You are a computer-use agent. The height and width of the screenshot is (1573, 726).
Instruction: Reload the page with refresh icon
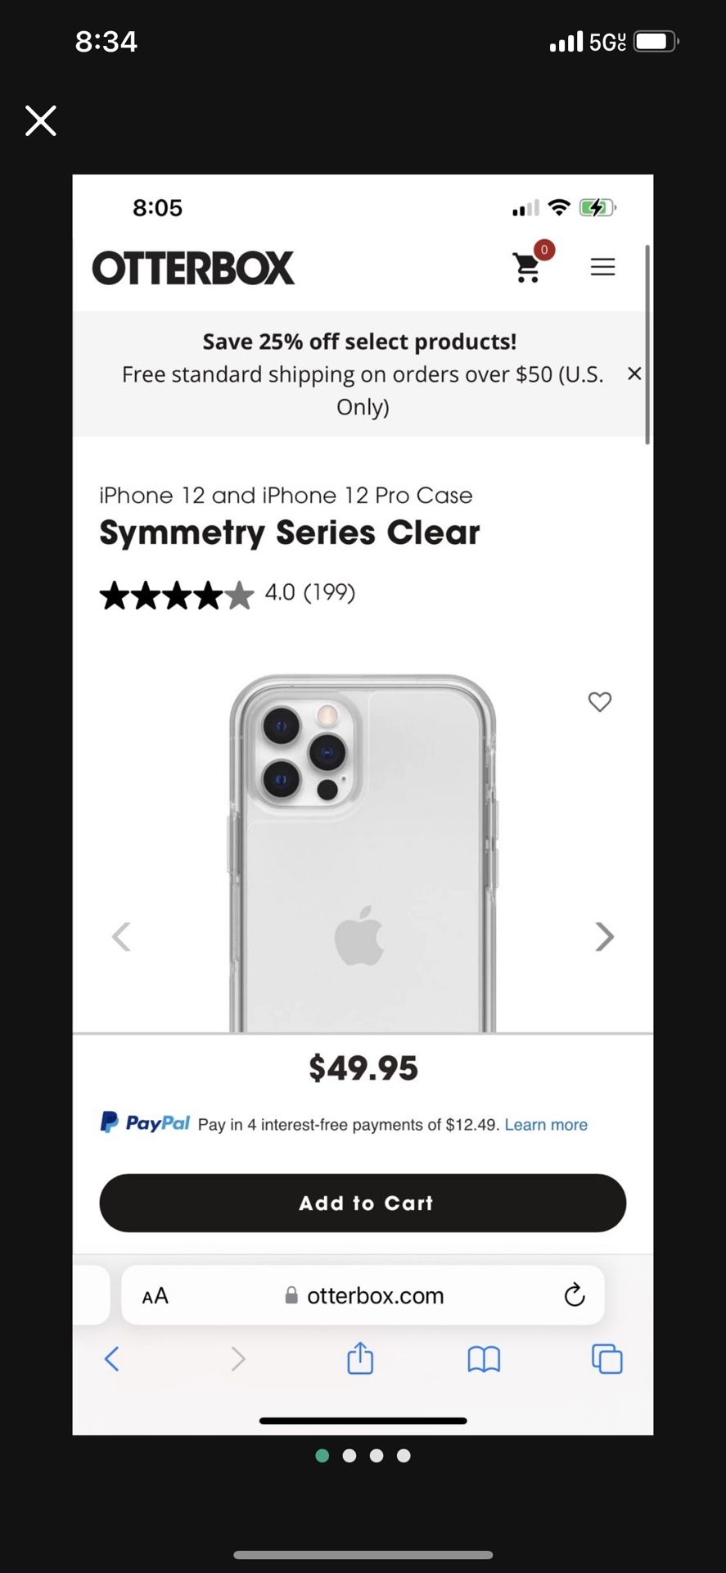click(575, 1294)
